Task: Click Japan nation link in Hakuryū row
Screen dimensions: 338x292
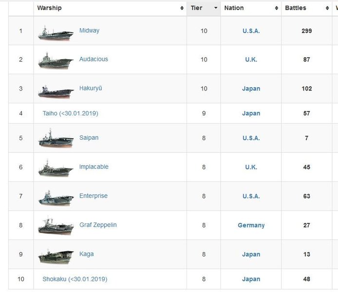Action: click(x=251, y=89)
